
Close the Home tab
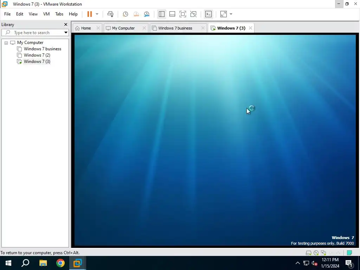[x=98, y=28]
